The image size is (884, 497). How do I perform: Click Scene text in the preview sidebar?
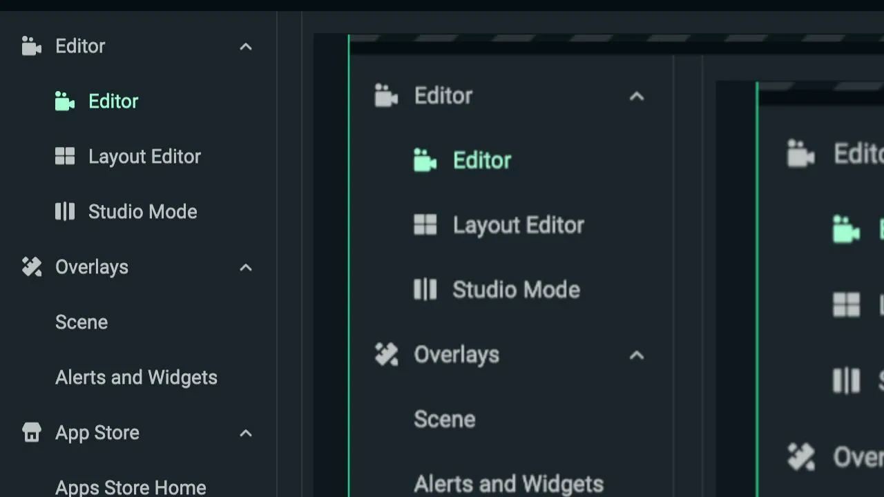[444, 419]
